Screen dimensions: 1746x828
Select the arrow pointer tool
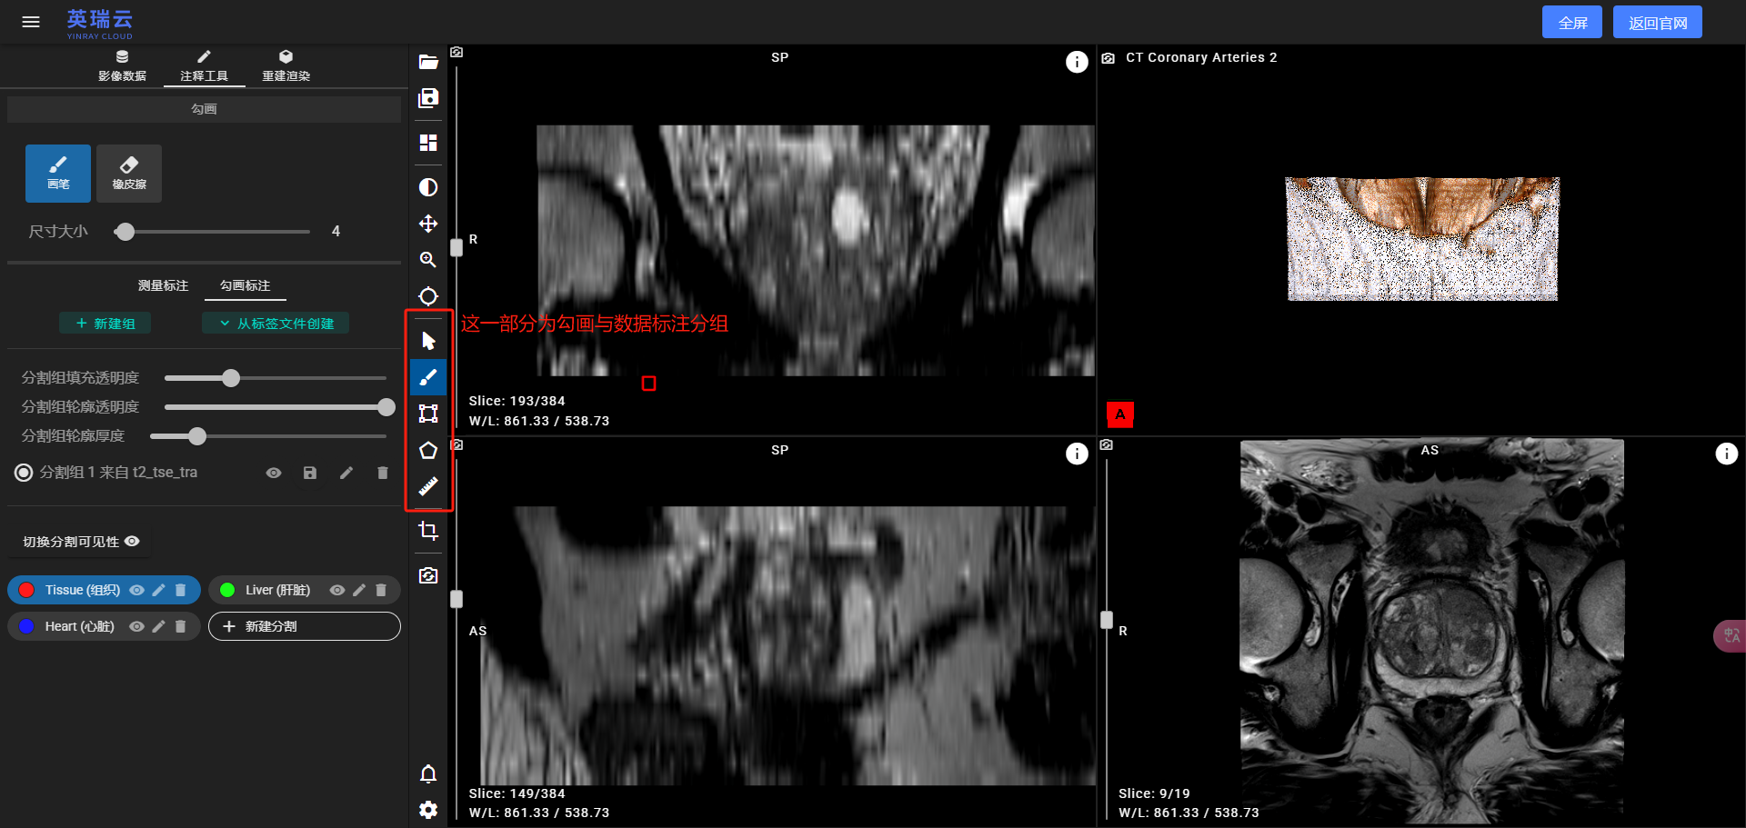428,341
